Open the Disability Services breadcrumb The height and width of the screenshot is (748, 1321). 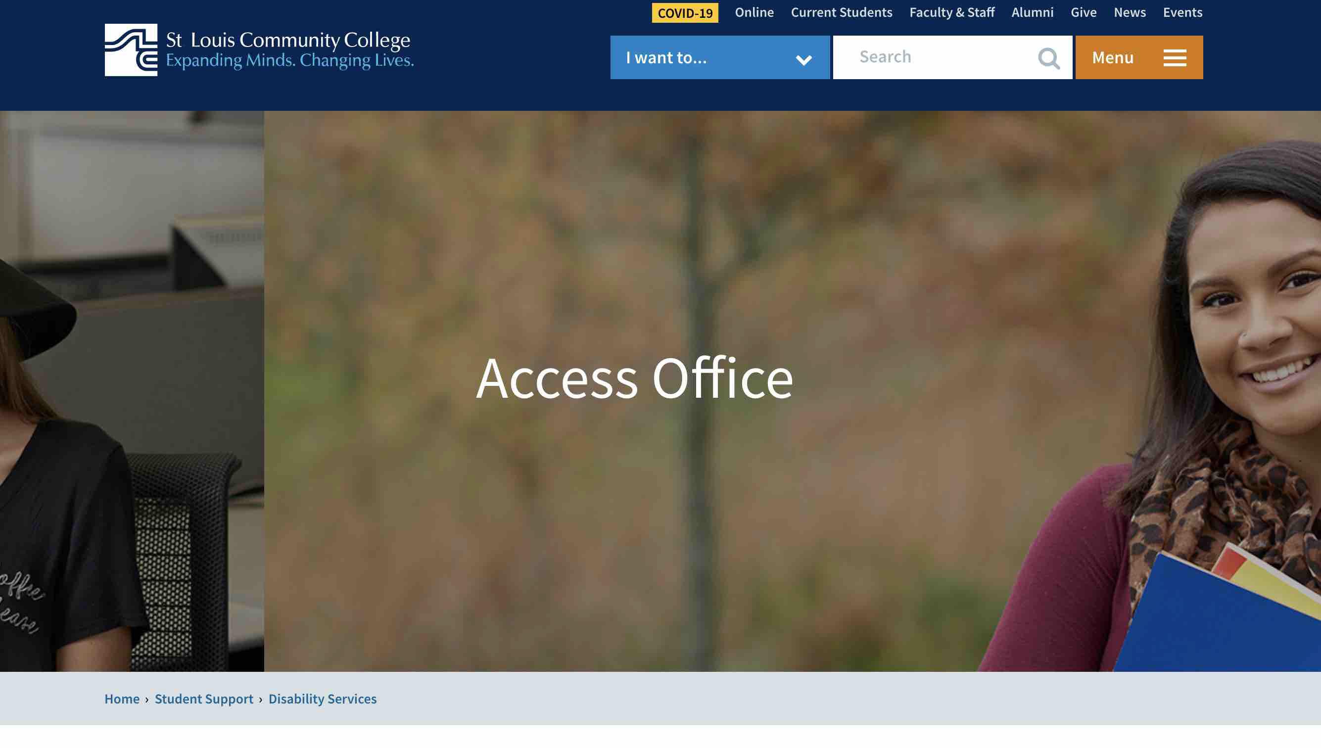(322, 699)
